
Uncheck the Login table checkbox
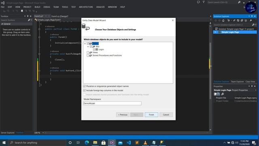94,49
